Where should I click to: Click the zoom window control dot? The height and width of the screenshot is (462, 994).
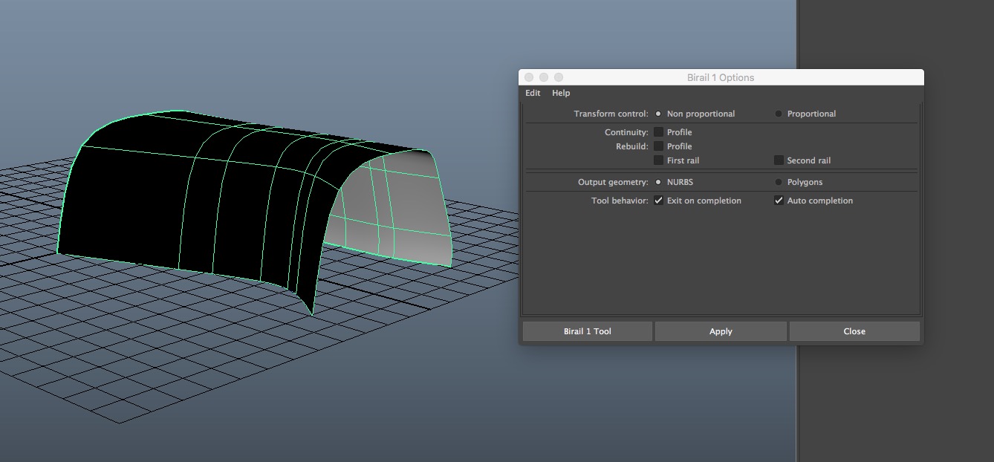pos(559,77)
